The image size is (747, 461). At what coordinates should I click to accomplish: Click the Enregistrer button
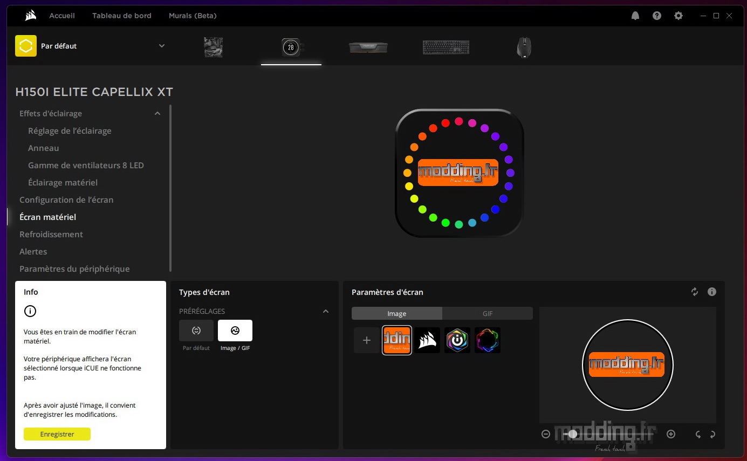click(57, 434)
